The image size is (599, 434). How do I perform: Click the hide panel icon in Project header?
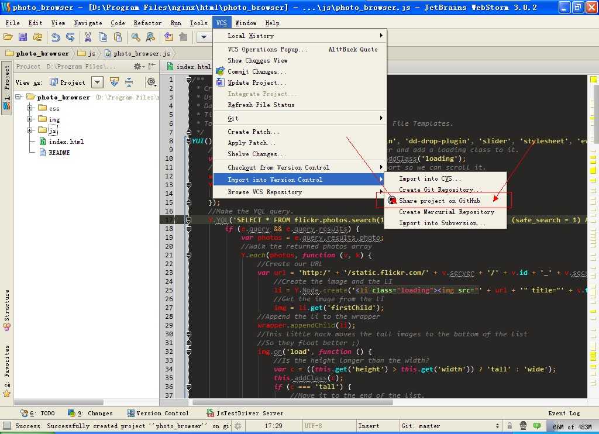[x=152, y=67]
